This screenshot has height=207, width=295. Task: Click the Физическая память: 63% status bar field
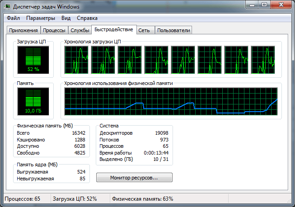141,199
